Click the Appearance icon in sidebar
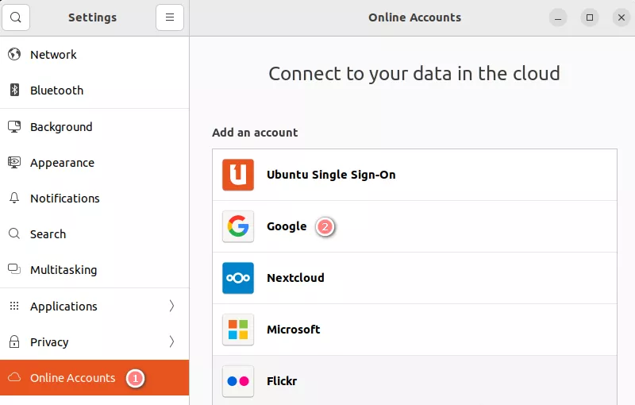 coord(14,163)
